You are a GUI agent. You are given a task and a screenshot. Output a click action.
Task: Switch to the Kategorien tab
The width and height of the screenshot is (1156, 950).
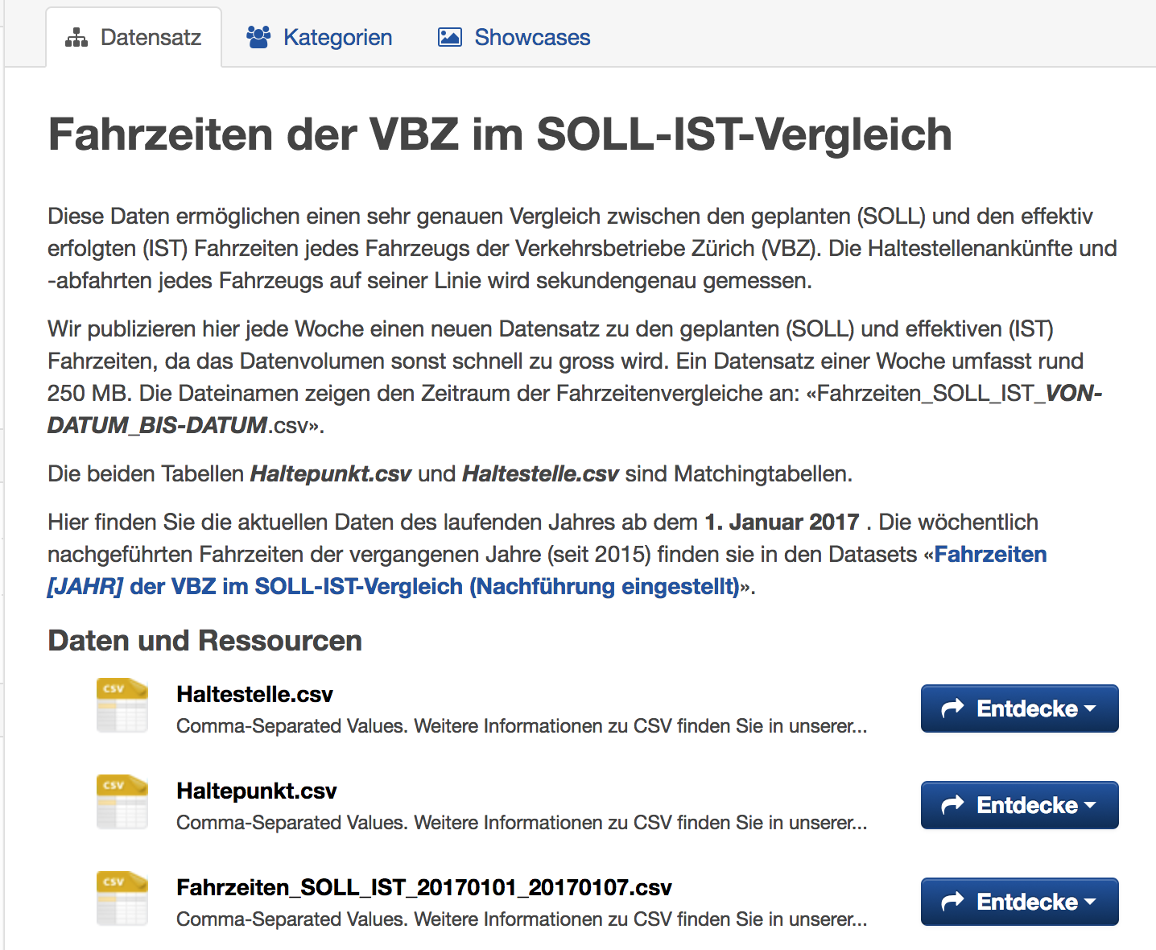point(320,38)
